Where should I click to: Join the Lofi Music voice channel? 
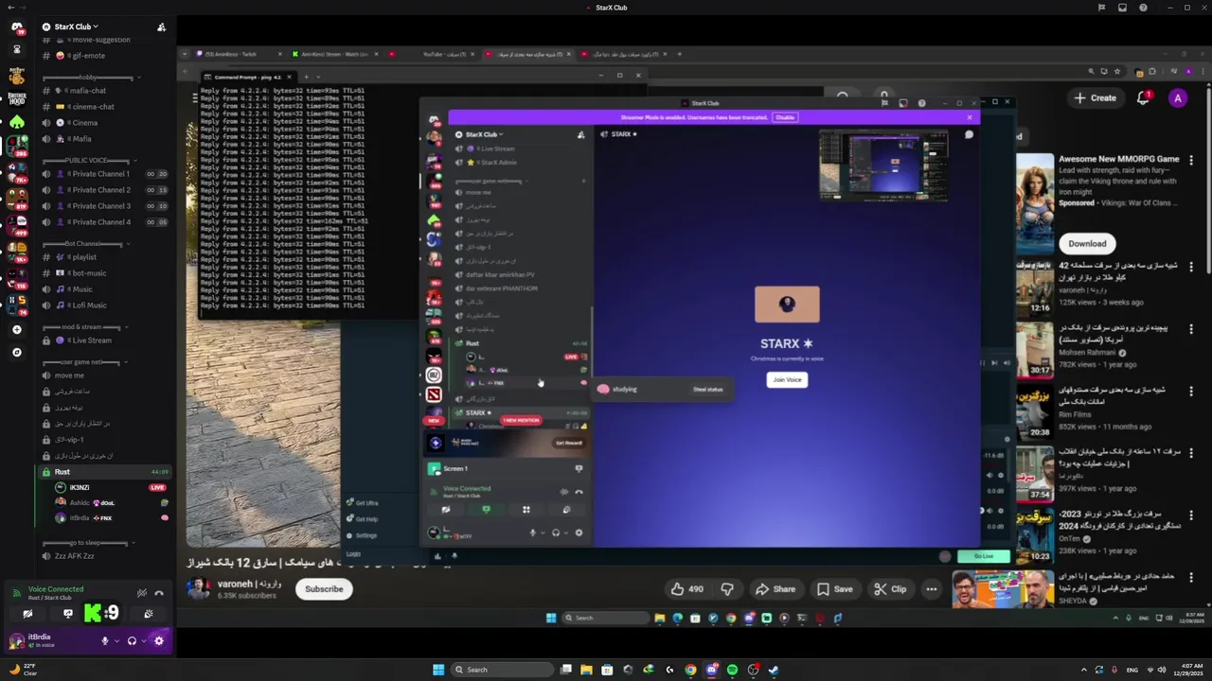click(104, 306)
